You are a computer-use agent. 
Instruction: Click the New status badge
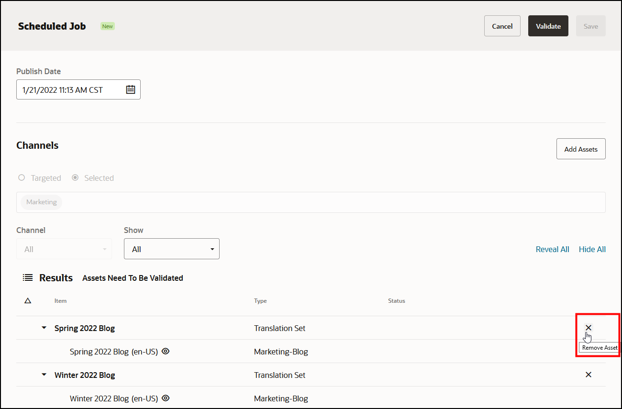pos(108,26)
